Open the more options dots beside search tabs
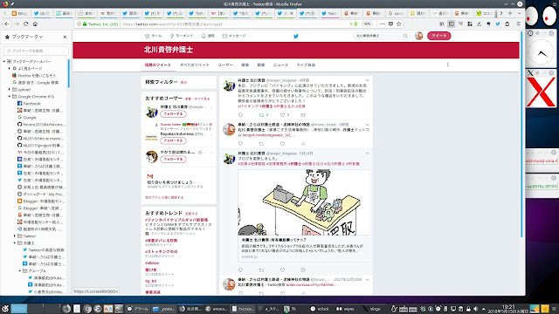 pos(447,65)
